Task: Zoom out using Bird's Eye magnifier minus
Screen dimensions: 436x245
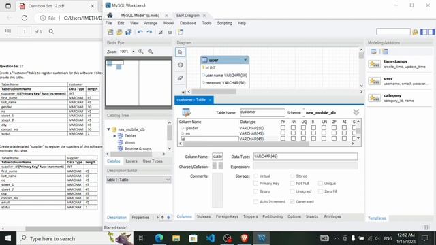Action: [151, 52]
